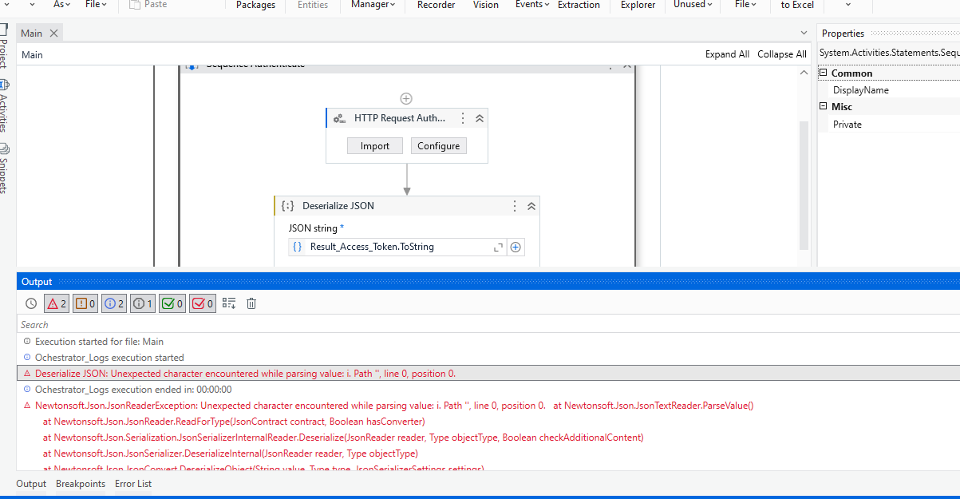
Task: Toggle trace messages filter in Output panel
Action: click(142, 303)
